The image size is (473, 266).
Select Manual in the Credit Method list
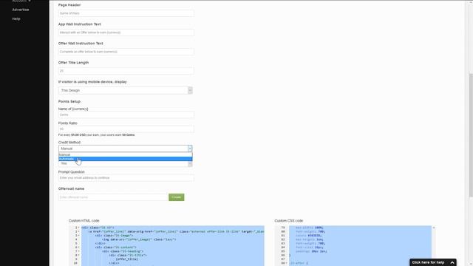(125, 154)
